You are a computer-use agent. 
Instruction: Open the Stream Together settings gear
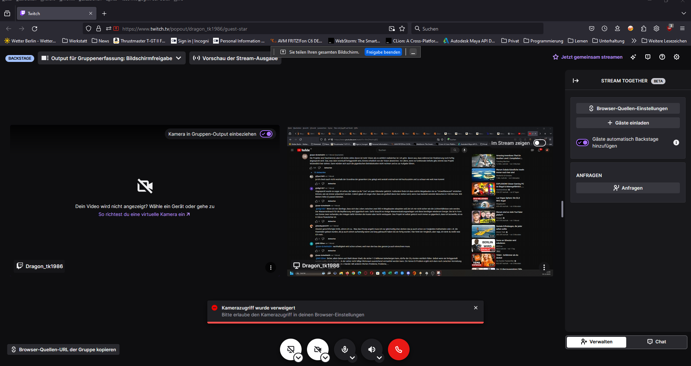[x=677, y=57]
